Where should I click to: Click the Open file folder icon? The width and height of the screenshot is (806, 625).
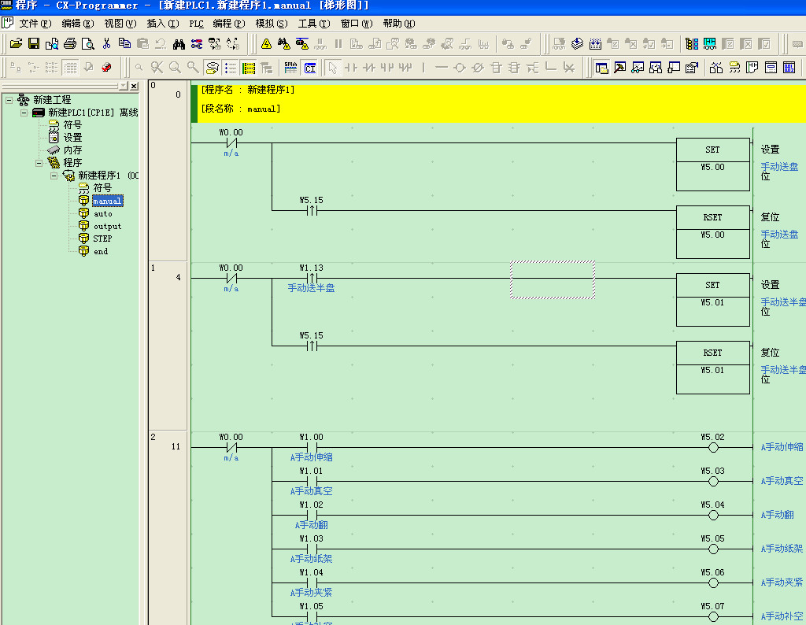[x=16, y=44]
